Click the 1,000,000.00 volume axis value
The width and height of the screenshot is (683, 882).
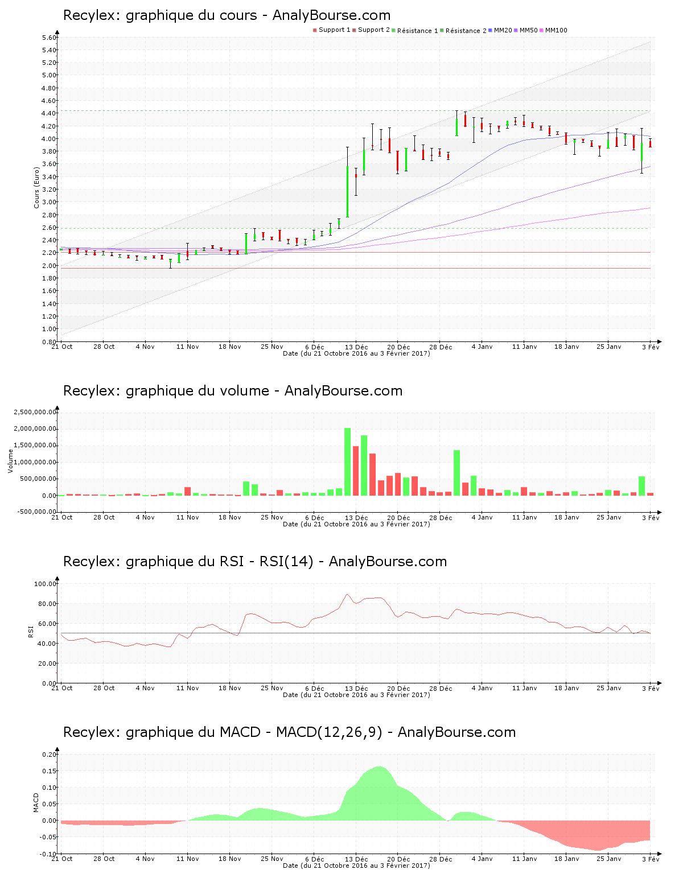tap(35, 462)
